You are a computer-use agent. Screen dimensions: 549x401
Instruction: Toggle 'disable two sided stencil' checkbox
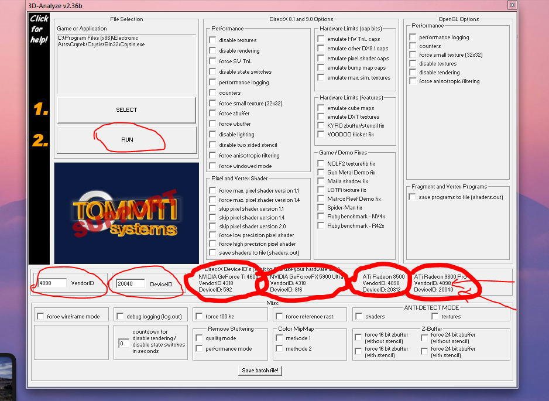point(212,145)
